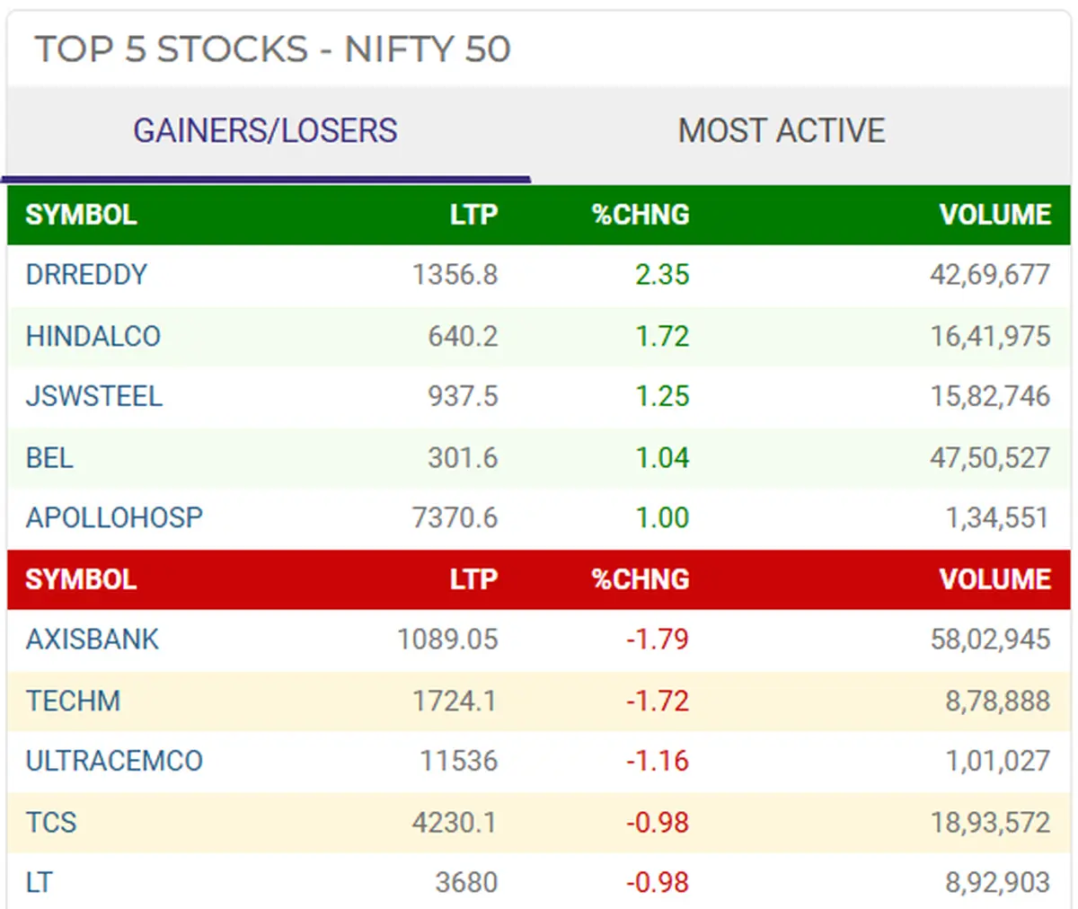
Task: Select APOLLOHOSP volume 1,34,551
Action: pos(997,517)
